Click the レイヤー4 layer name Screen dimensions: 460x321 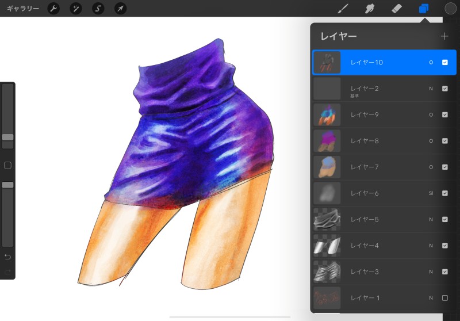tap(365, 245)
